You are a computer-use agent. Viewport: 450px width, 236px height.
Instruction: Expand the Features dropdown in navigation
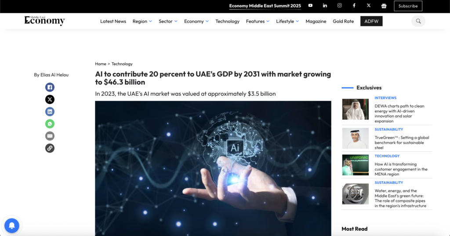tap(258, 21)
